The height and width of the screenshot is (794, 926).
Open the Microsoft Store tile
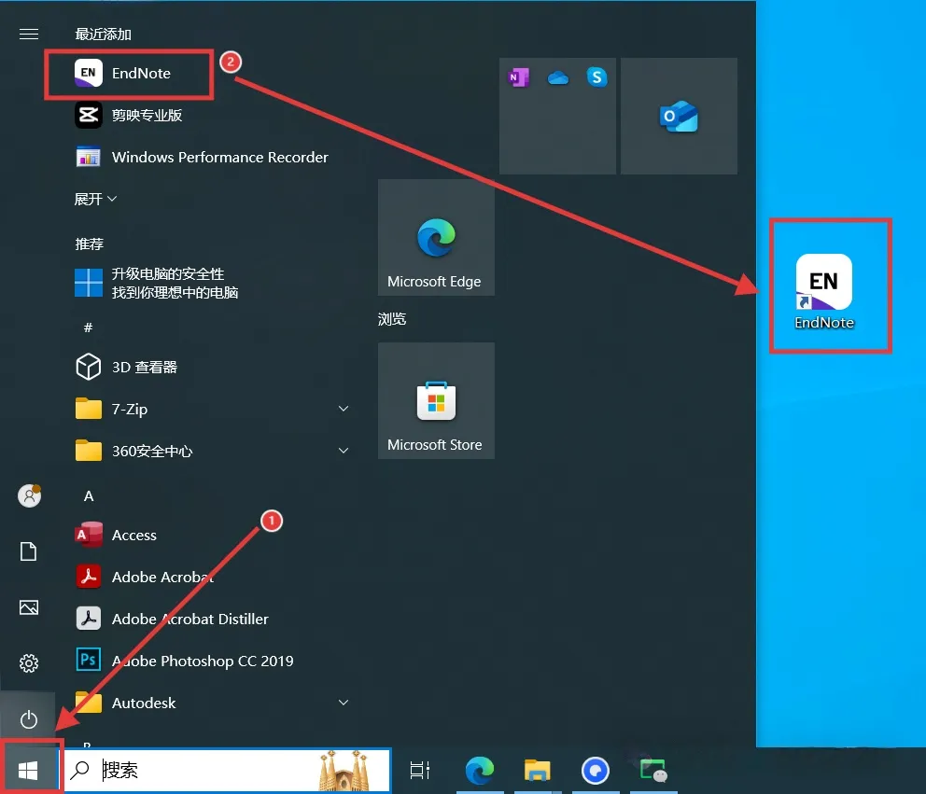[436, 401]
